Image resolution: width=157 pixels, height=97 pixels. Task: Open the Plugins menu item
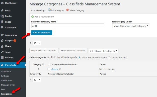(x=9, y=41)
